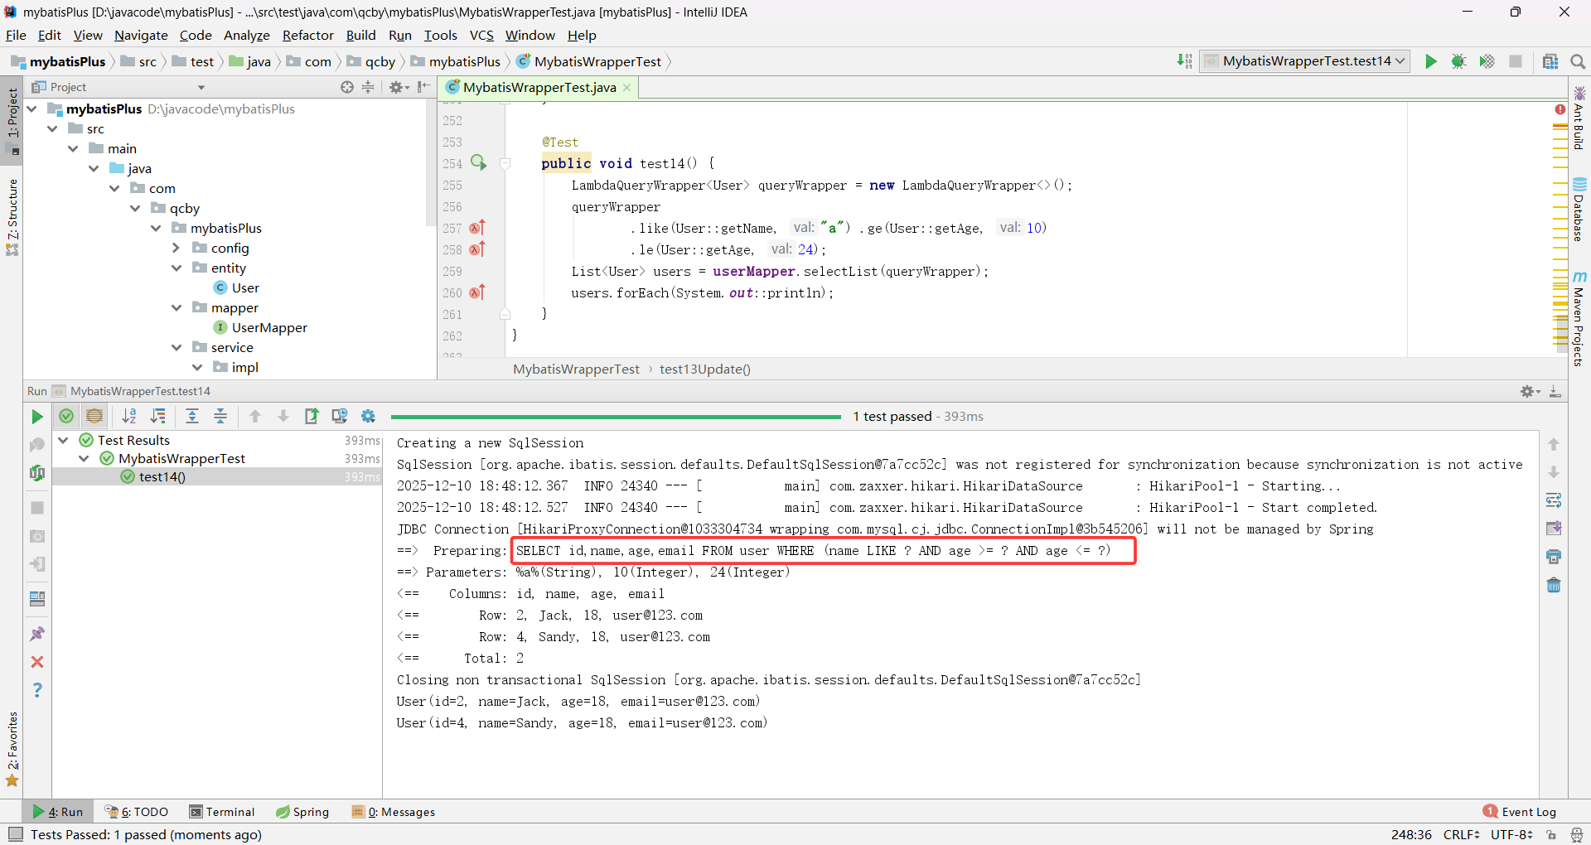Image resolution: width=1591 pixels, height=845 pixels.
Task: Run MybatisWrapperTest.test14 with the green play button
Action: (1430, 61)
